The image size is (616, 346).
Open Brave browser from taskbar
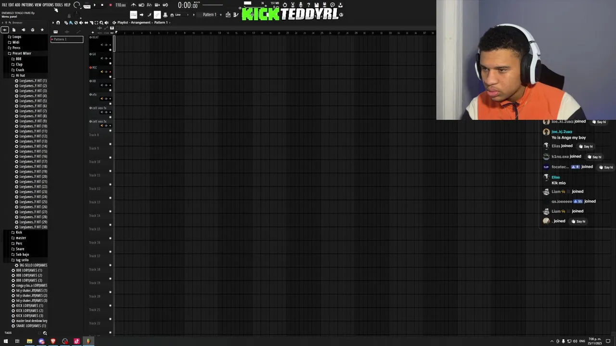point(53,341)
